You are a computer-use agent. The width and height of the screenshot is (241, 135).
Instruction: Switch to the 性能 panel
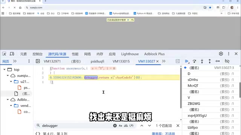click(x=75, y=54)
